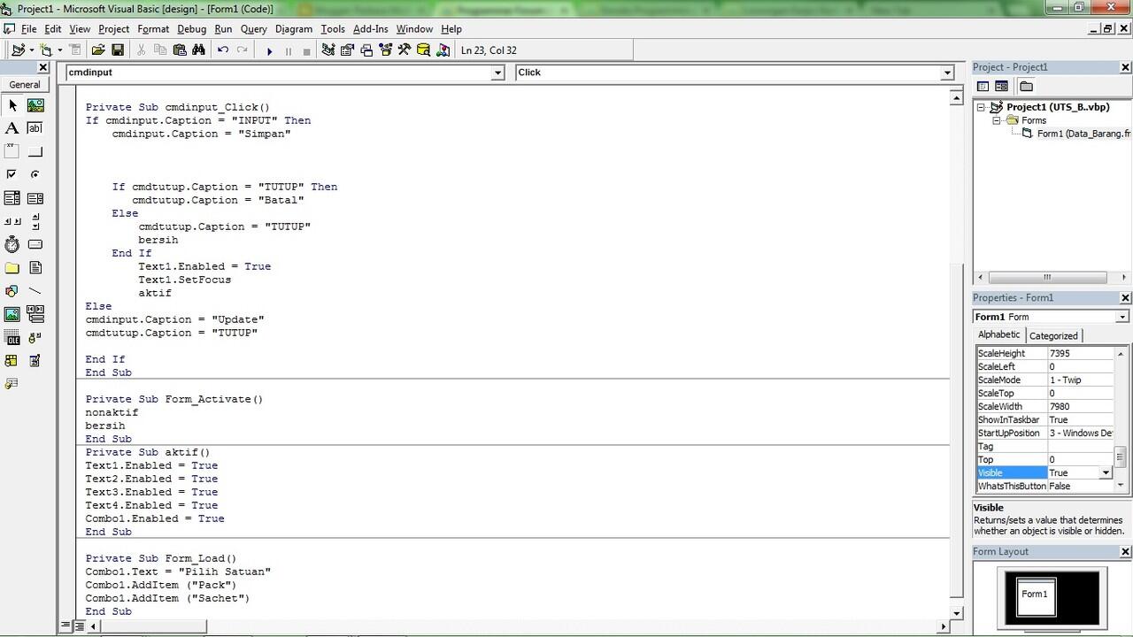Open the Project Explorer toolbar icon
This screenshot has width=1133, height=637.
tap(328, 50)
